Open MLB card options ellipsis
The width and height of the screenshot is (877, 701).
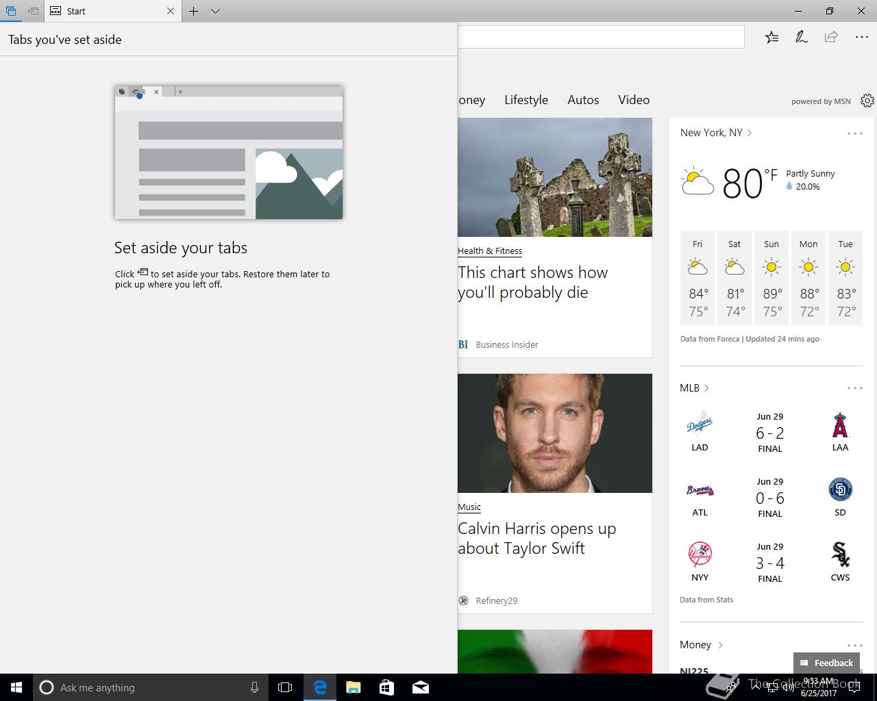coord(855,388)
